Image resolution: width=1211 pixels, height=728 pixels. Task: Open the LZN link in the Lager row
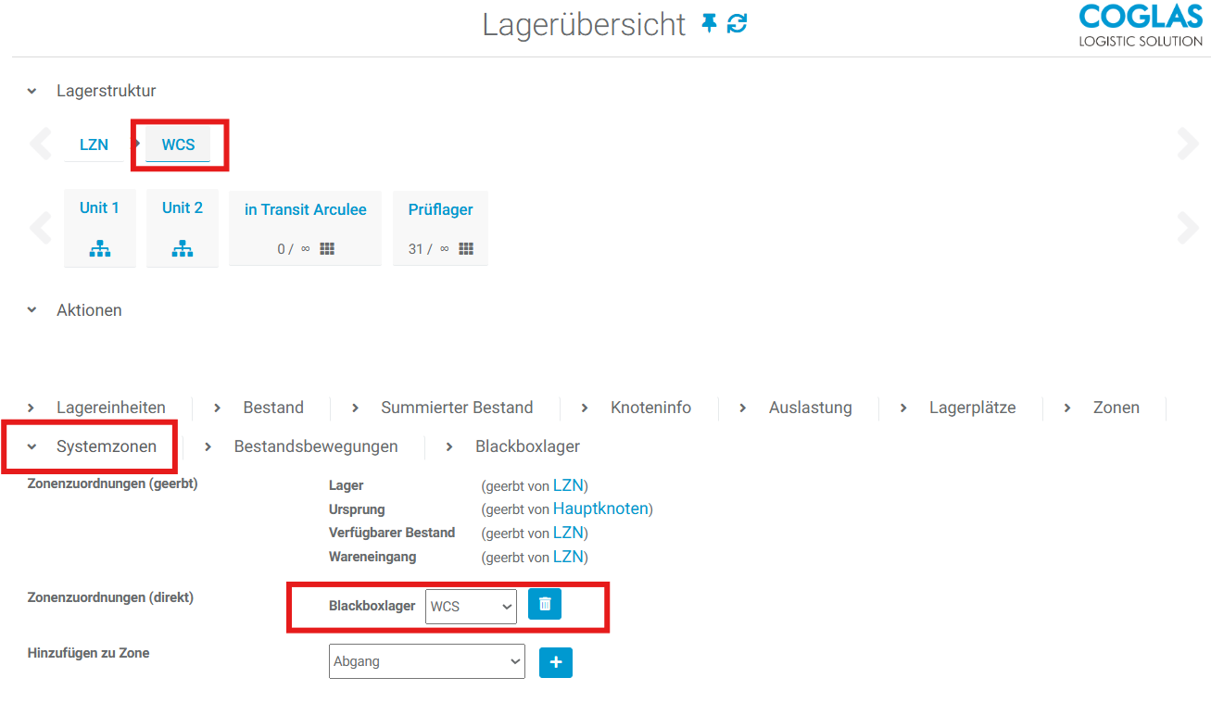(568, 485)
